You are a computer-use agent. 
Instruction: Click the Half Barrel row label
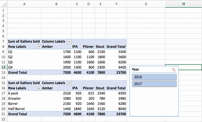[16, 109]
